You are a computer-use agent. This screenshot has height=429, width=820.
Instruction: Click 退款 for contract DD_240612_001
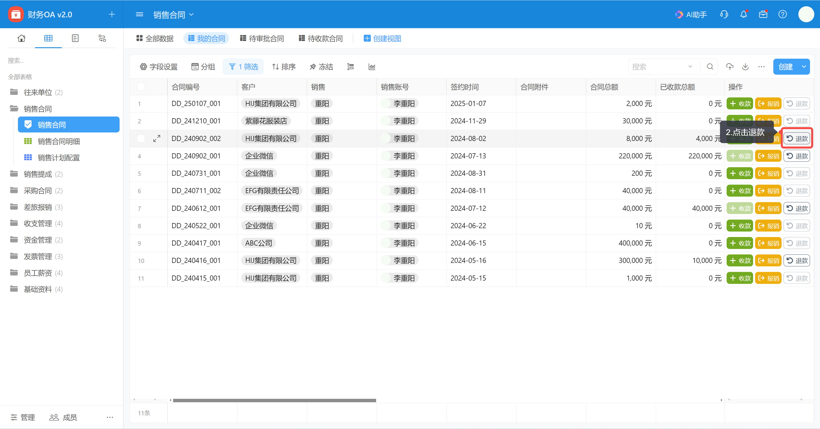(797, 208)
